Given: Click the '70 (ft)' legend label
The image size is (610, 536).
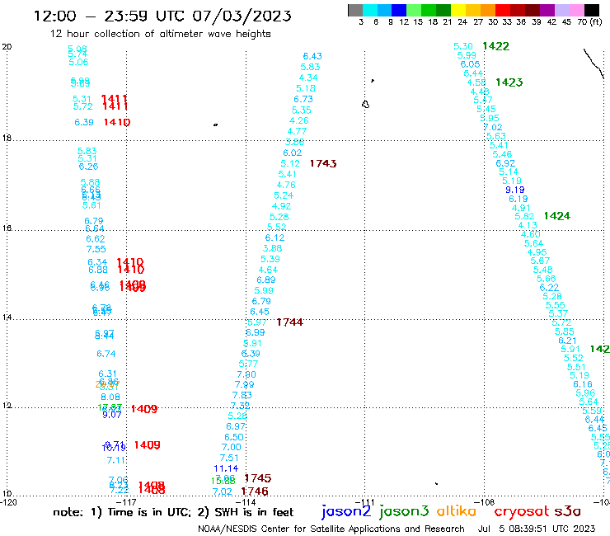Looking at the screenshot, I should (590, 21).
